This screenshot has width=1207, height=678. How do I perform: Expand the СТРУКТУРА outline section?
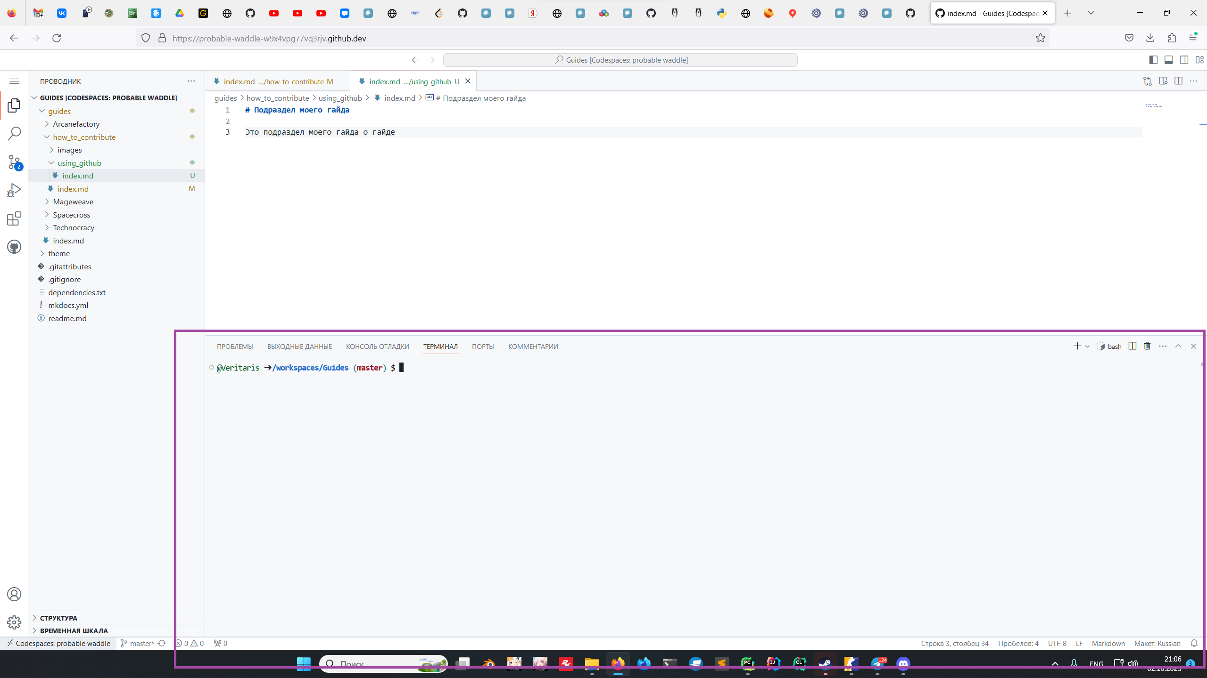[x=58, y=618]
